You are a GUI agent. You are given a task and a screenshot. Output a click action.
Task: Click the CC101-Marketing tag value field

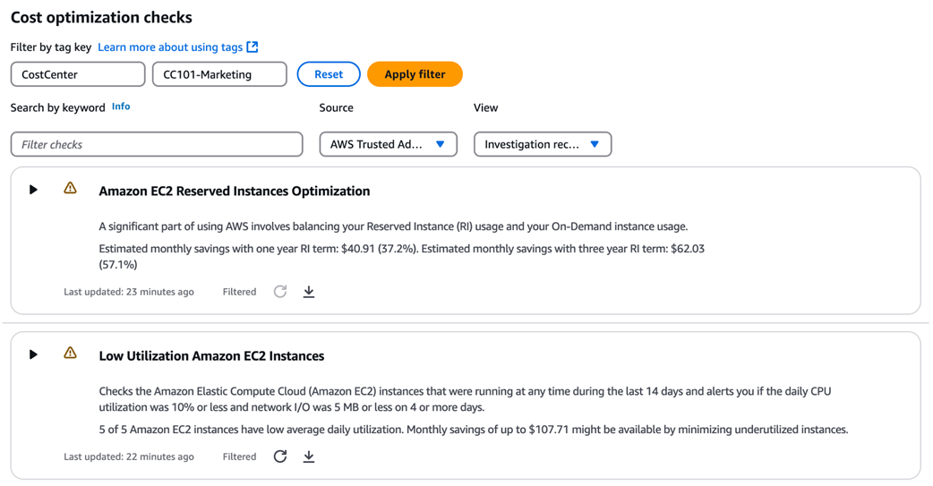[219, 74]
